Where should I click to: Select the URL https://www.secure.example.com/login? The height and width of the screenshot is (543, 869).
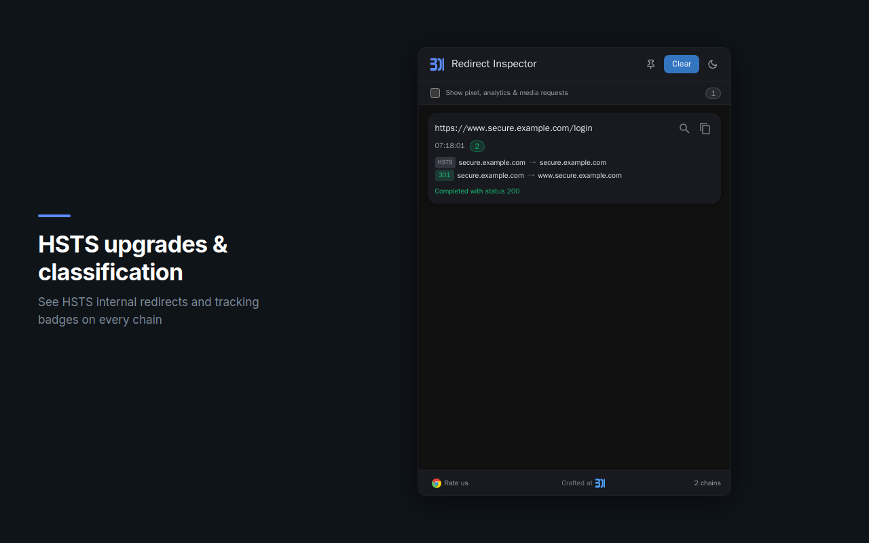(513, 128)
